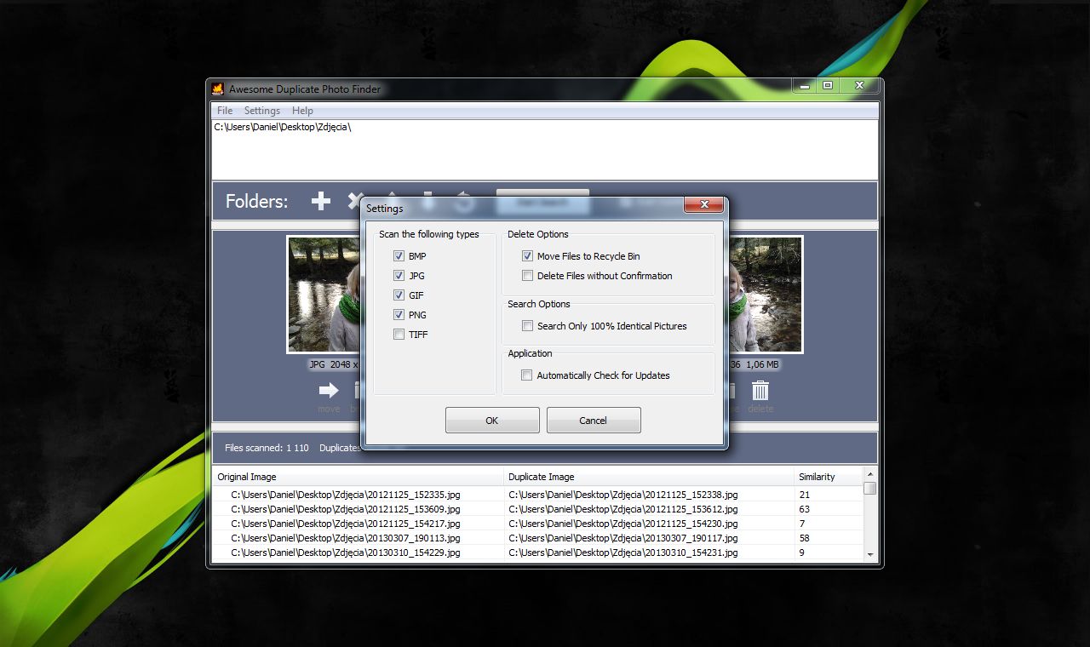Screen dimensions: 1090x647
Task: Click the results list scrollbar thumb
Action: pyautogui.click(x=869, y=489)
